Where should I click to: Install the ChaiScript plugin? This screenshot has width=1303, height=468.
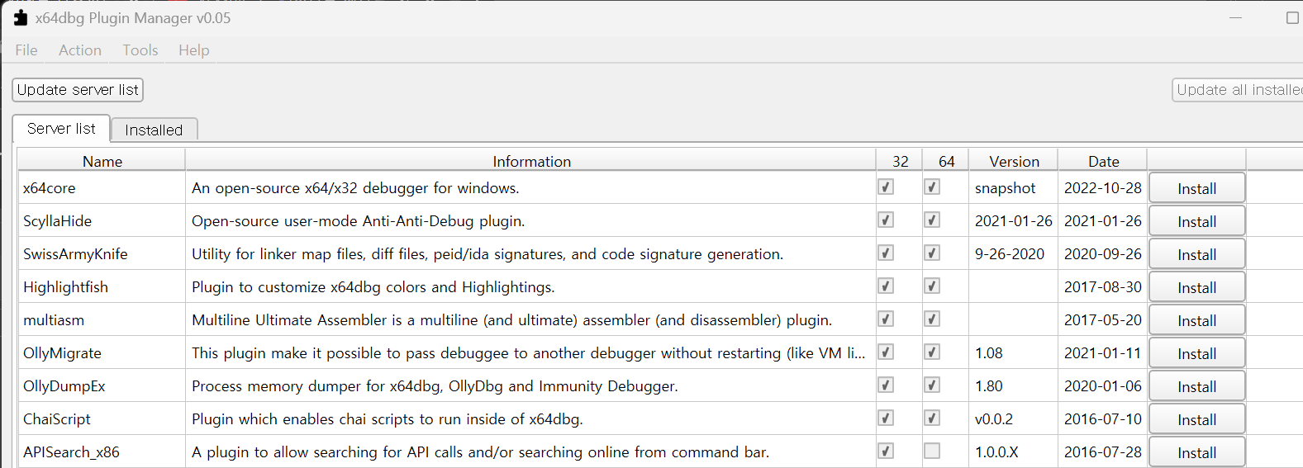coord(1196,419)
